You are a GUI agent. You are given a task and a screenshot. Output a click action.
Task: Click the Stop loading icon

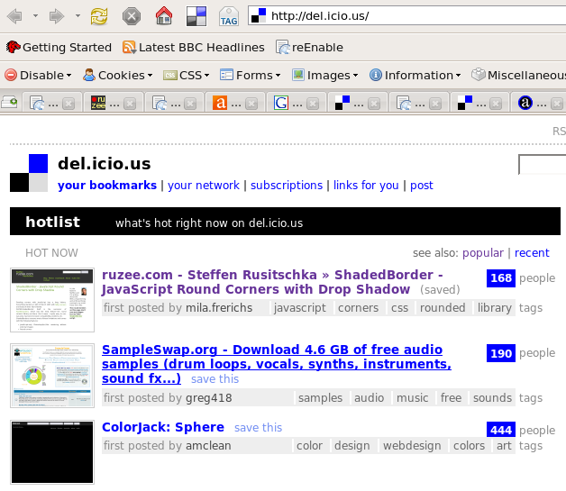tap(132, 16)
